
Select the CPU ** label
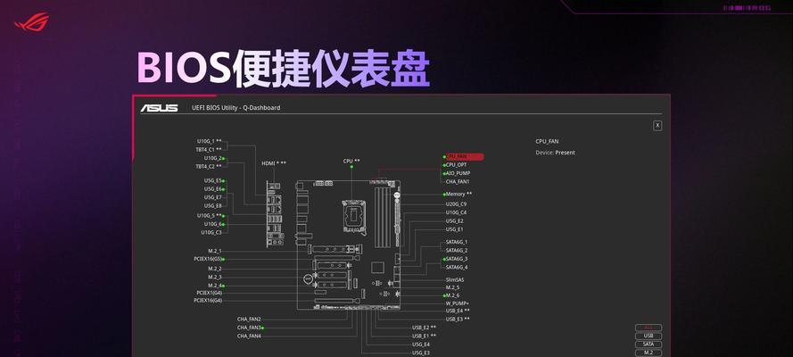(x=351, y=162)
